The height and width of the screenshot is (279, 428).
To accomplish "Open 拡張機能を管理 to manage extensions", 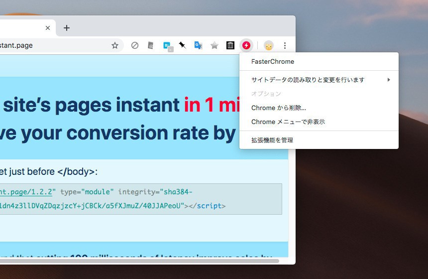I will pos(319,140).
